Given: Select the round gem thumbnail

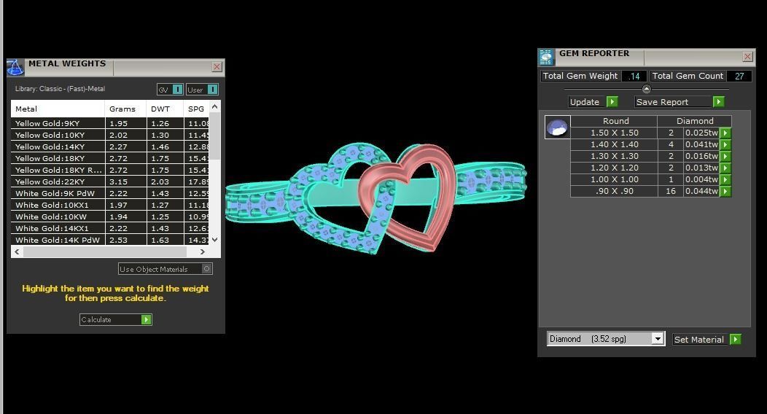Looking at the screenshot, I should coord(557,128).
